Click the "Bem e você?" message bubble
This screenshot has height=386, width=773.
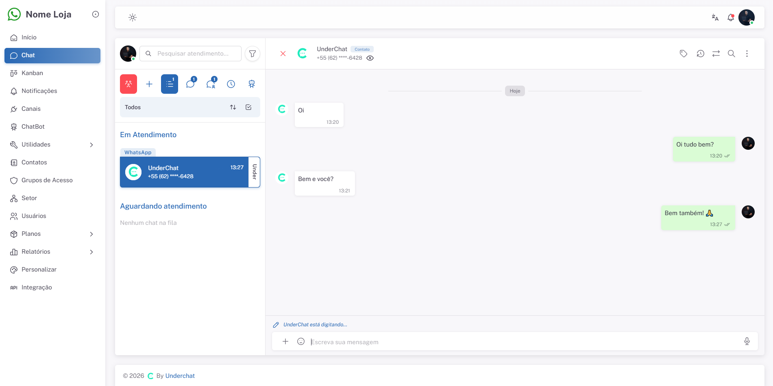325,183
